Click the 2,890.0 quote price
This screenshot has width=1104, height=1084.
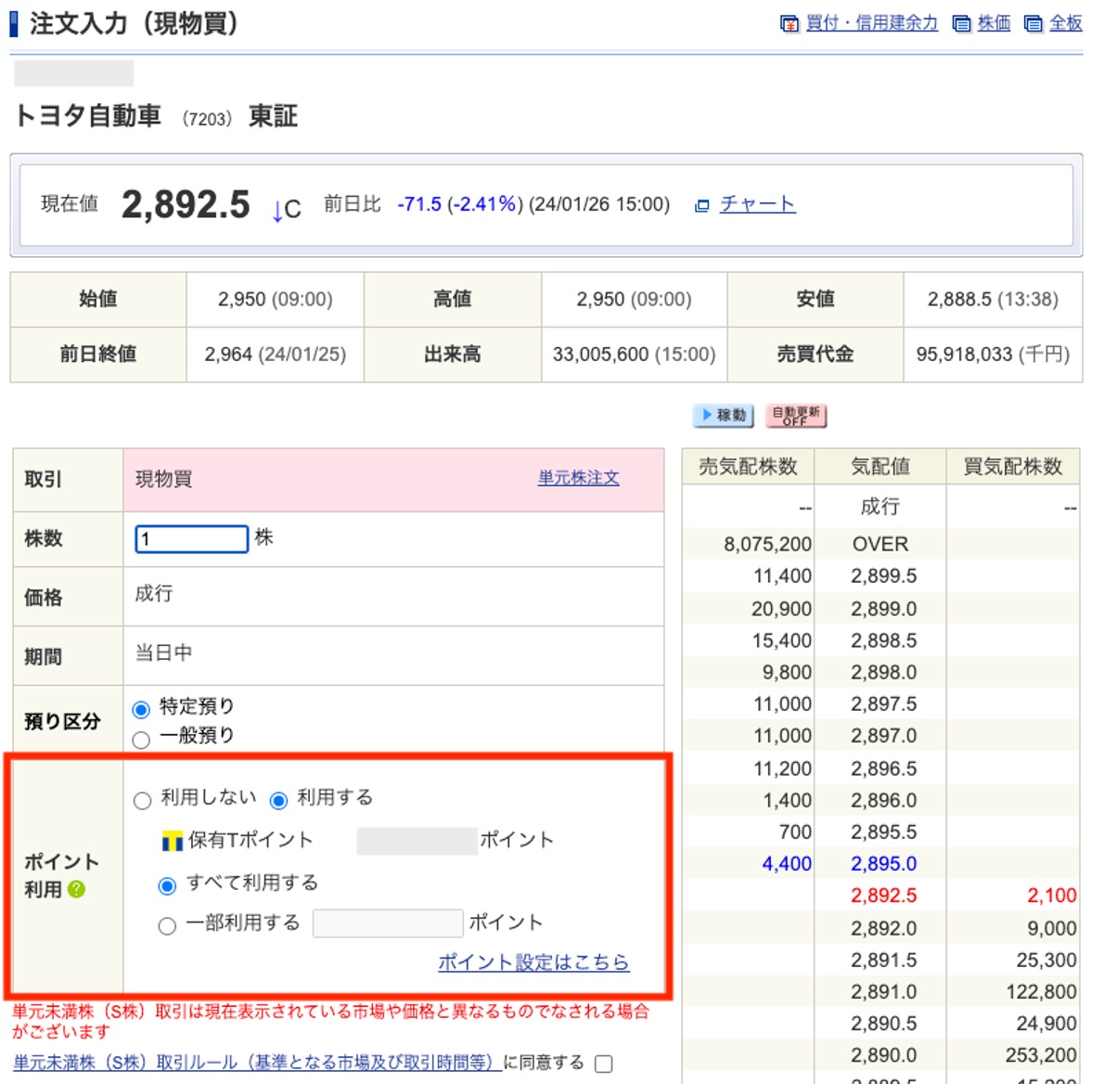(x=883, y=1055)
